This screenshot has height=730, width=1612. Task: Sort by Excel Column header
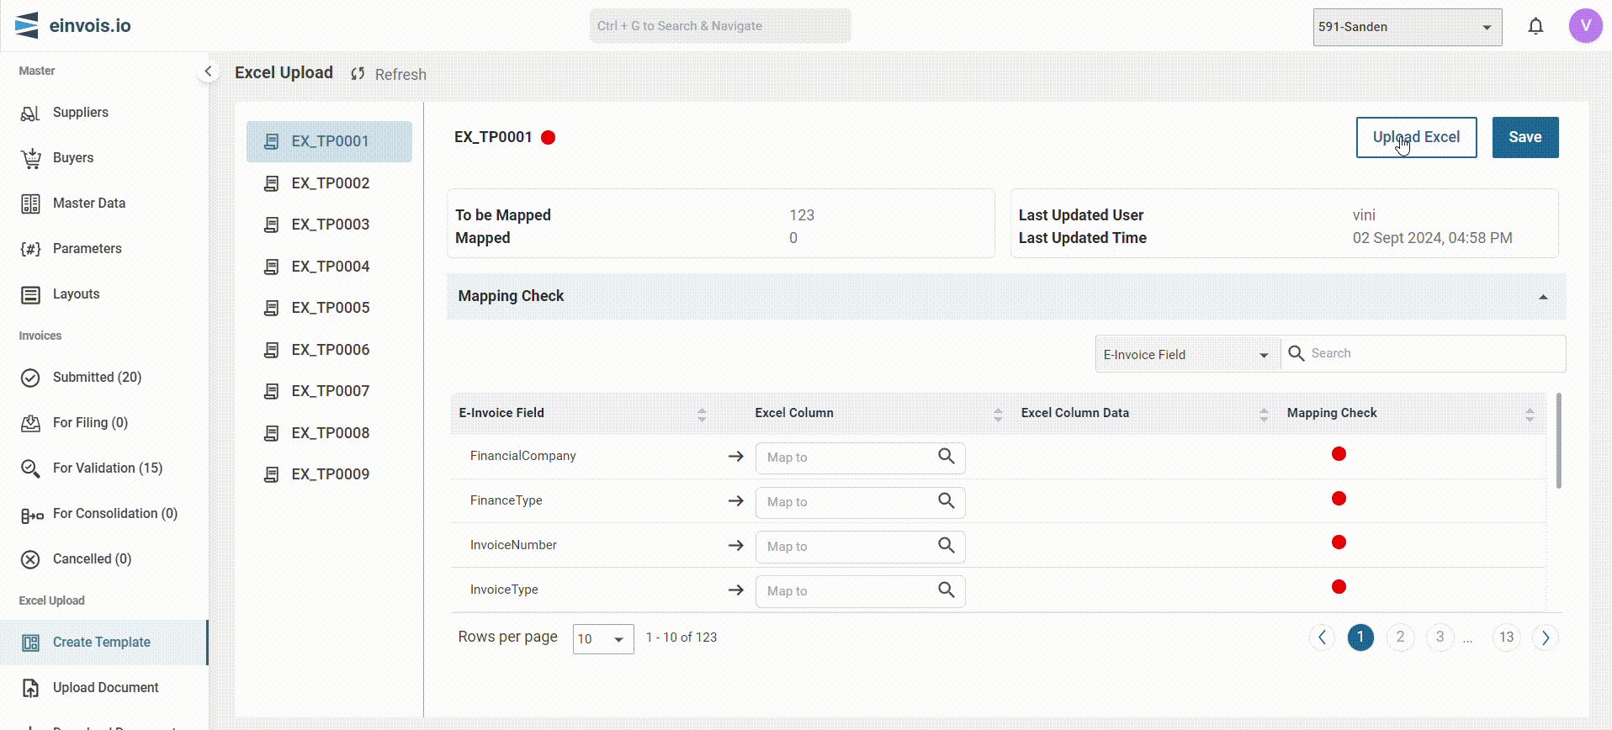tap(998, 414)
